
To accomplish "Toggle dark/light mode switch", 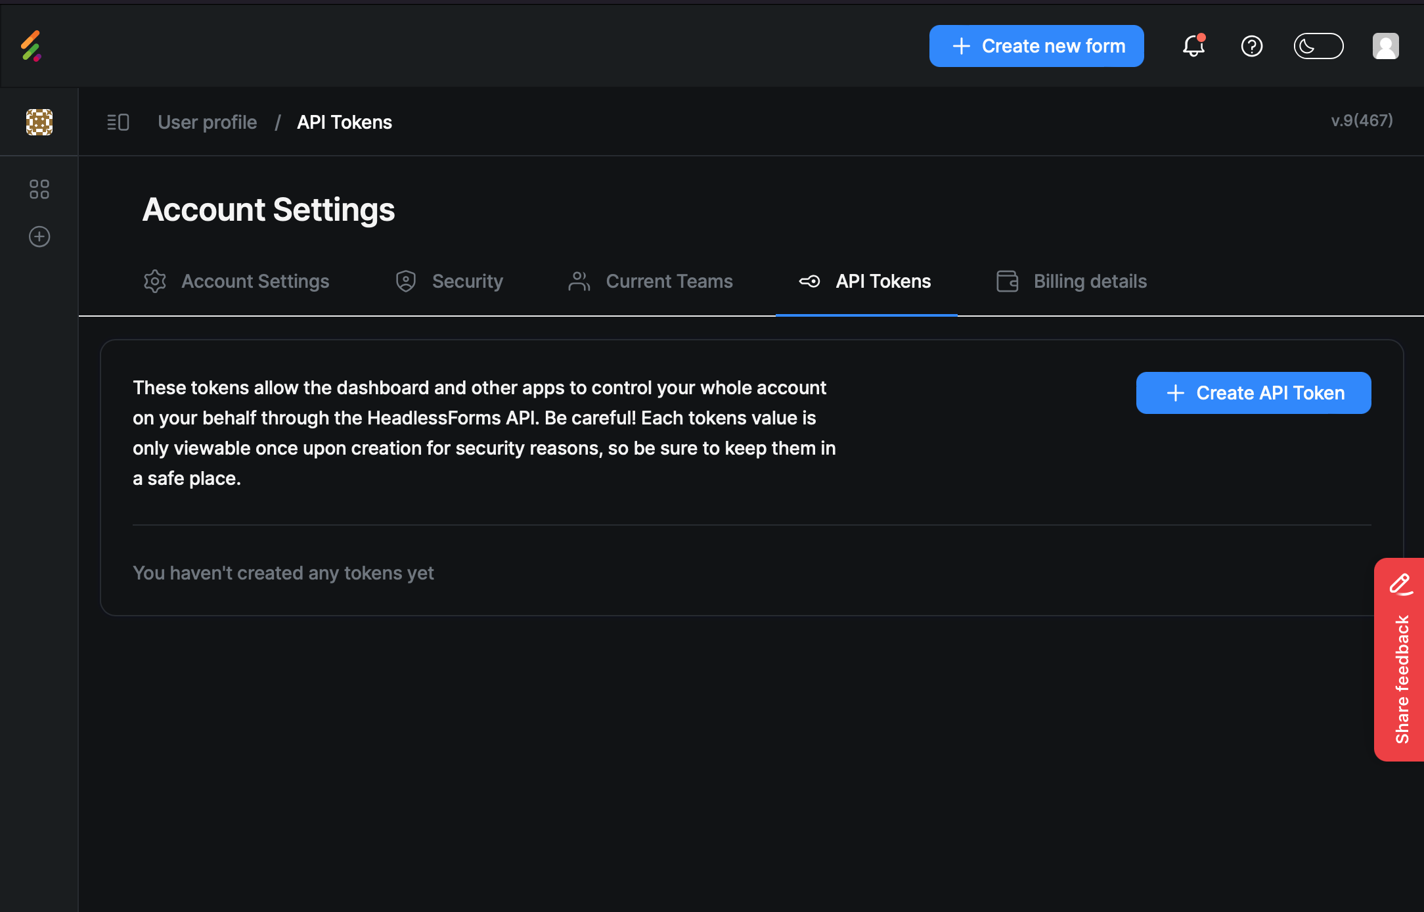I will [x=1318, y=46].
